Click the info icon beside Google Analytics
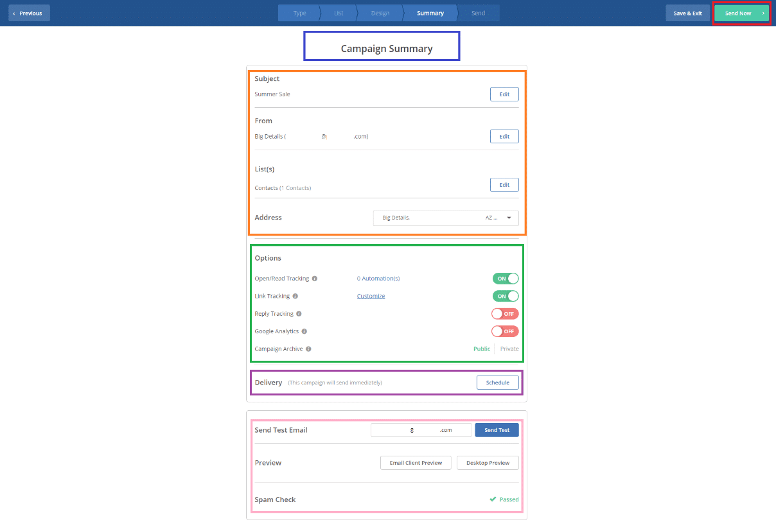The image size is (776, 527). (304, 331)
